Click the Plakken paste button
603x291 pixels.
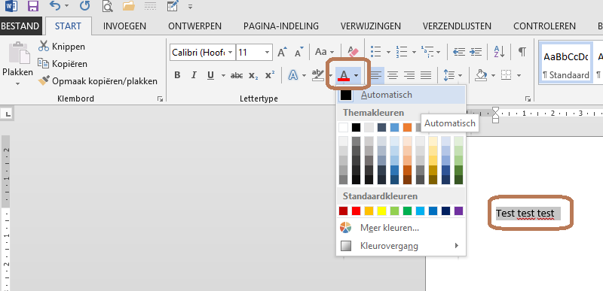coord(17,59)
